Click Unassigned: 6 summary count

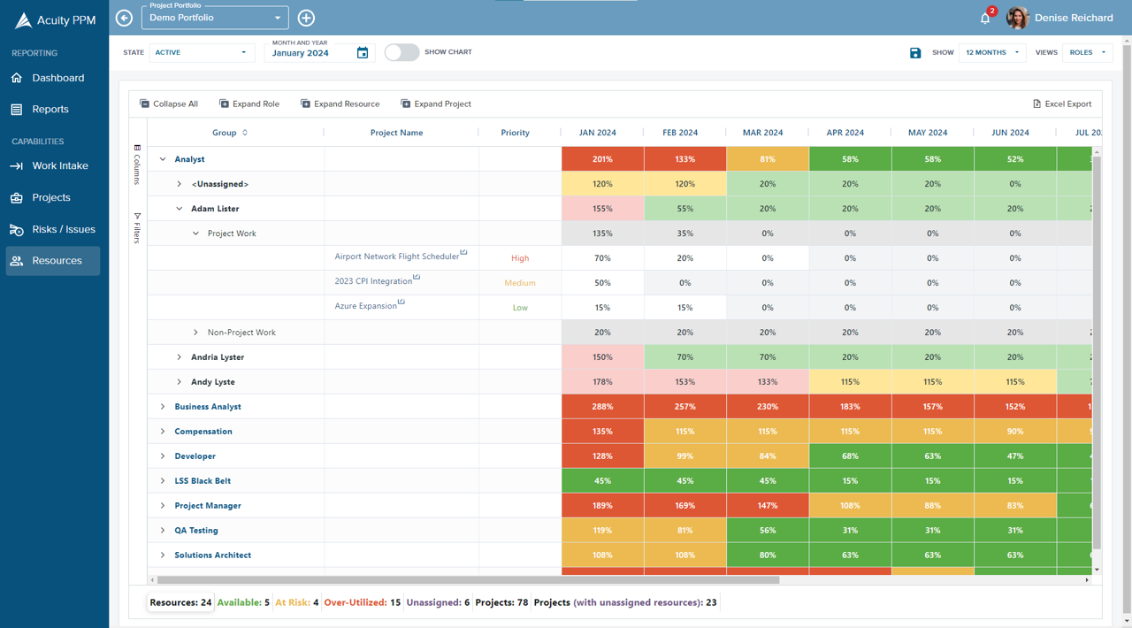438,602
